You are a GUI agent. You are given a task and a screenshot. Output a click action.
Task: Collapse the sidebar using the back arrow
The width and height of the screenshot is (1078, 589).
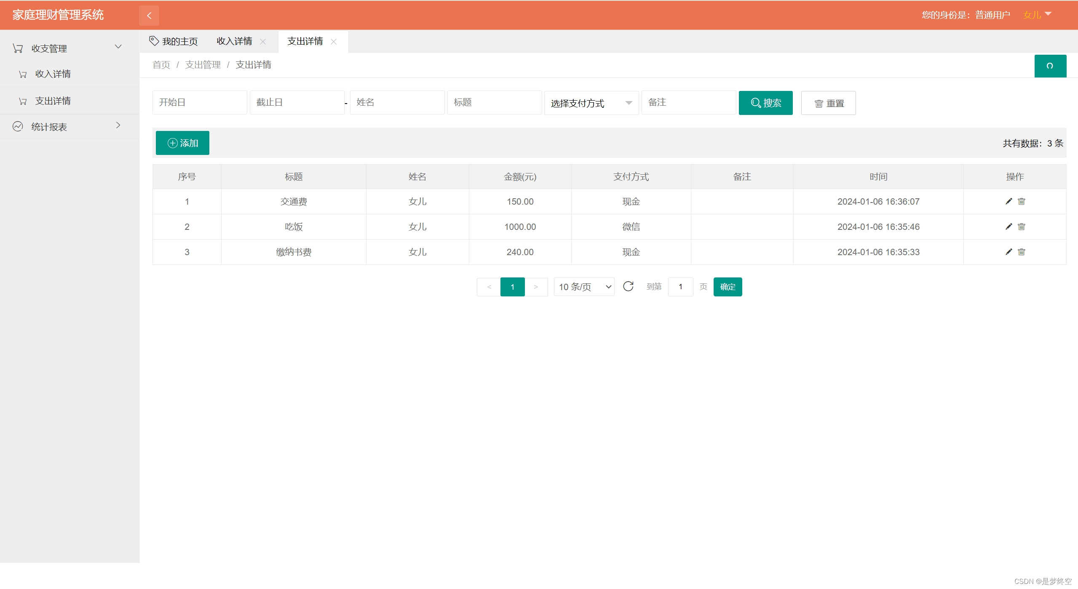[149, 15]
